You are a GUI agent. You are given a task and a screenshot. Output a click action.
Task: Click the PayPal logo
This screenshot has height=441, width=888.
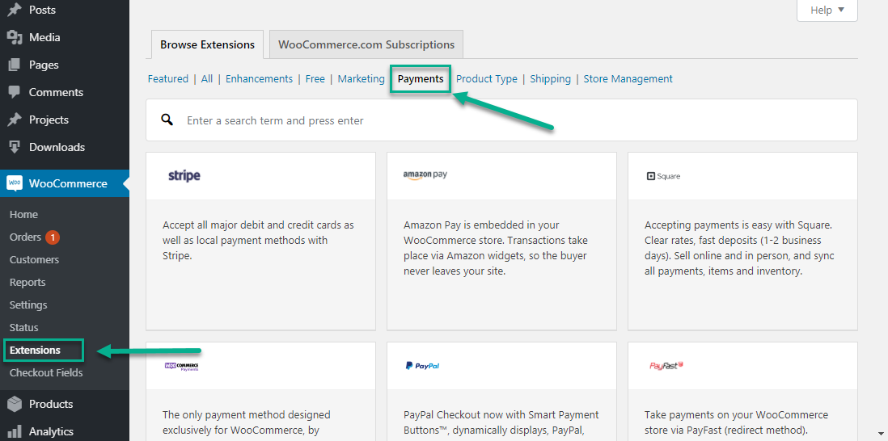coord(422,366)
